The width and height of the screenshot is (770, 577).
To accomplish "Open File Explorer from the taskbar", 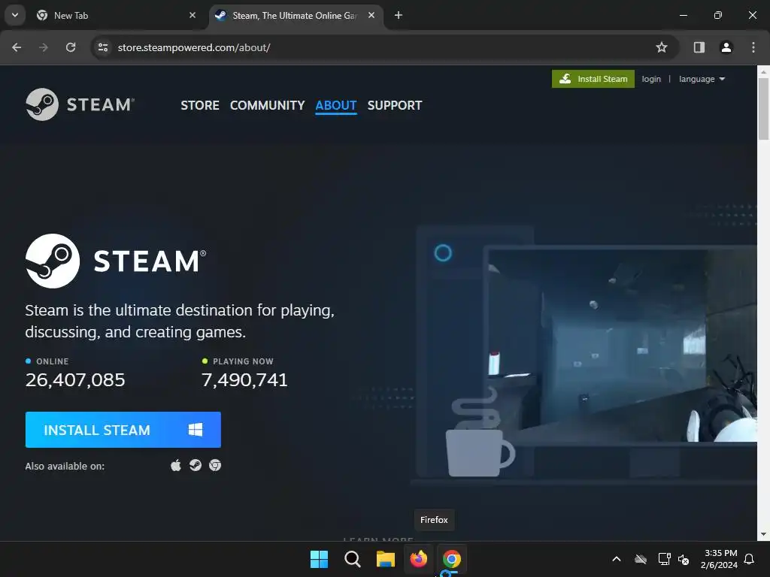I will pos(386,559).
